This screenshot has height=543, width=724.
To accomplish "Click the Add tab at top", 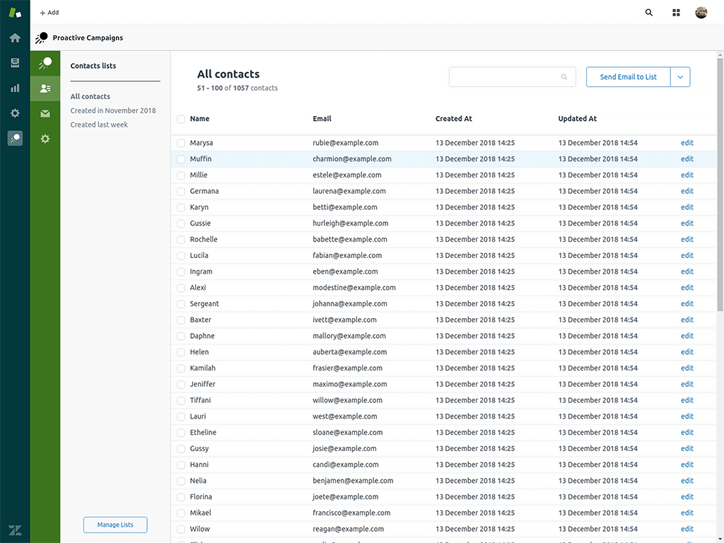I will [x=49, y=13].
